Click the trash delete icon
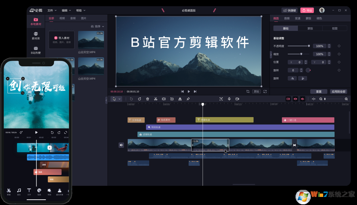The height and width of the screenshot is (205, 357). click(147, 99)
